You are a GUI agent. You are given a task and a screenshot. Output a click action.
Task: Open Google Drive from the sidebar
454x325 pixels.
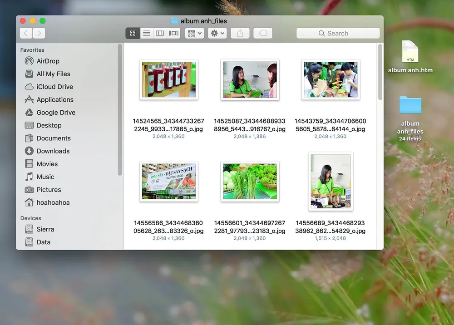(x=56, y=113)
